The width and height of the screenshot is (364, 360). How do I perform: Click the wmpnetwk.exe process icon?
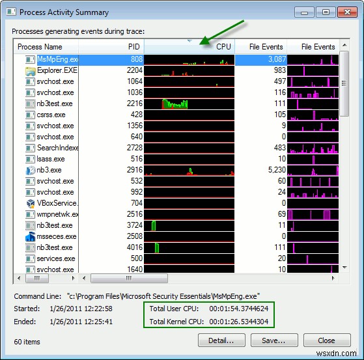(x=30, y=214)
